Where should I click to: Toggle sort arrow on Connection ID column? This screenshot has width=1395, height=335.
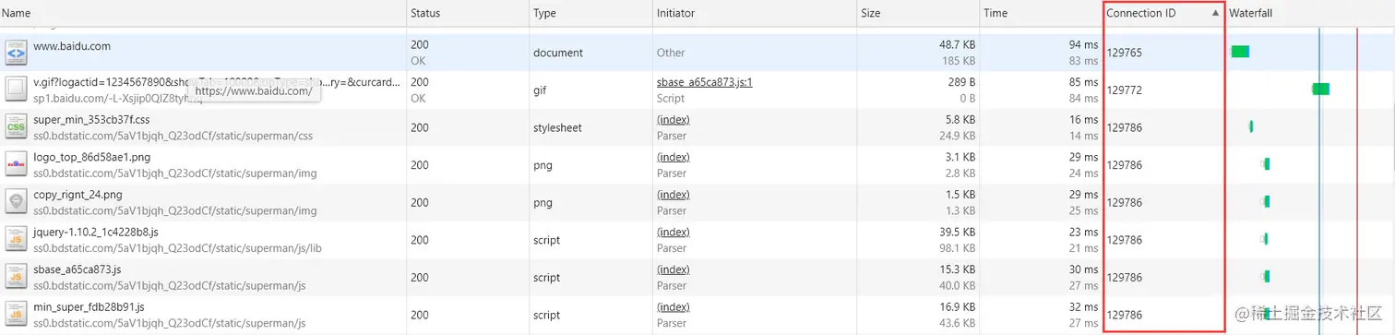[1215, 14]
